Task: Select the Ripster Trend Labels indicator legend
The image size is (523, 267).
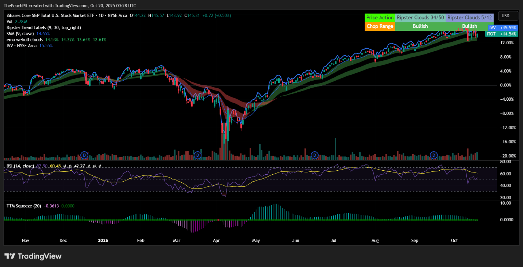Action: (44, 27)
